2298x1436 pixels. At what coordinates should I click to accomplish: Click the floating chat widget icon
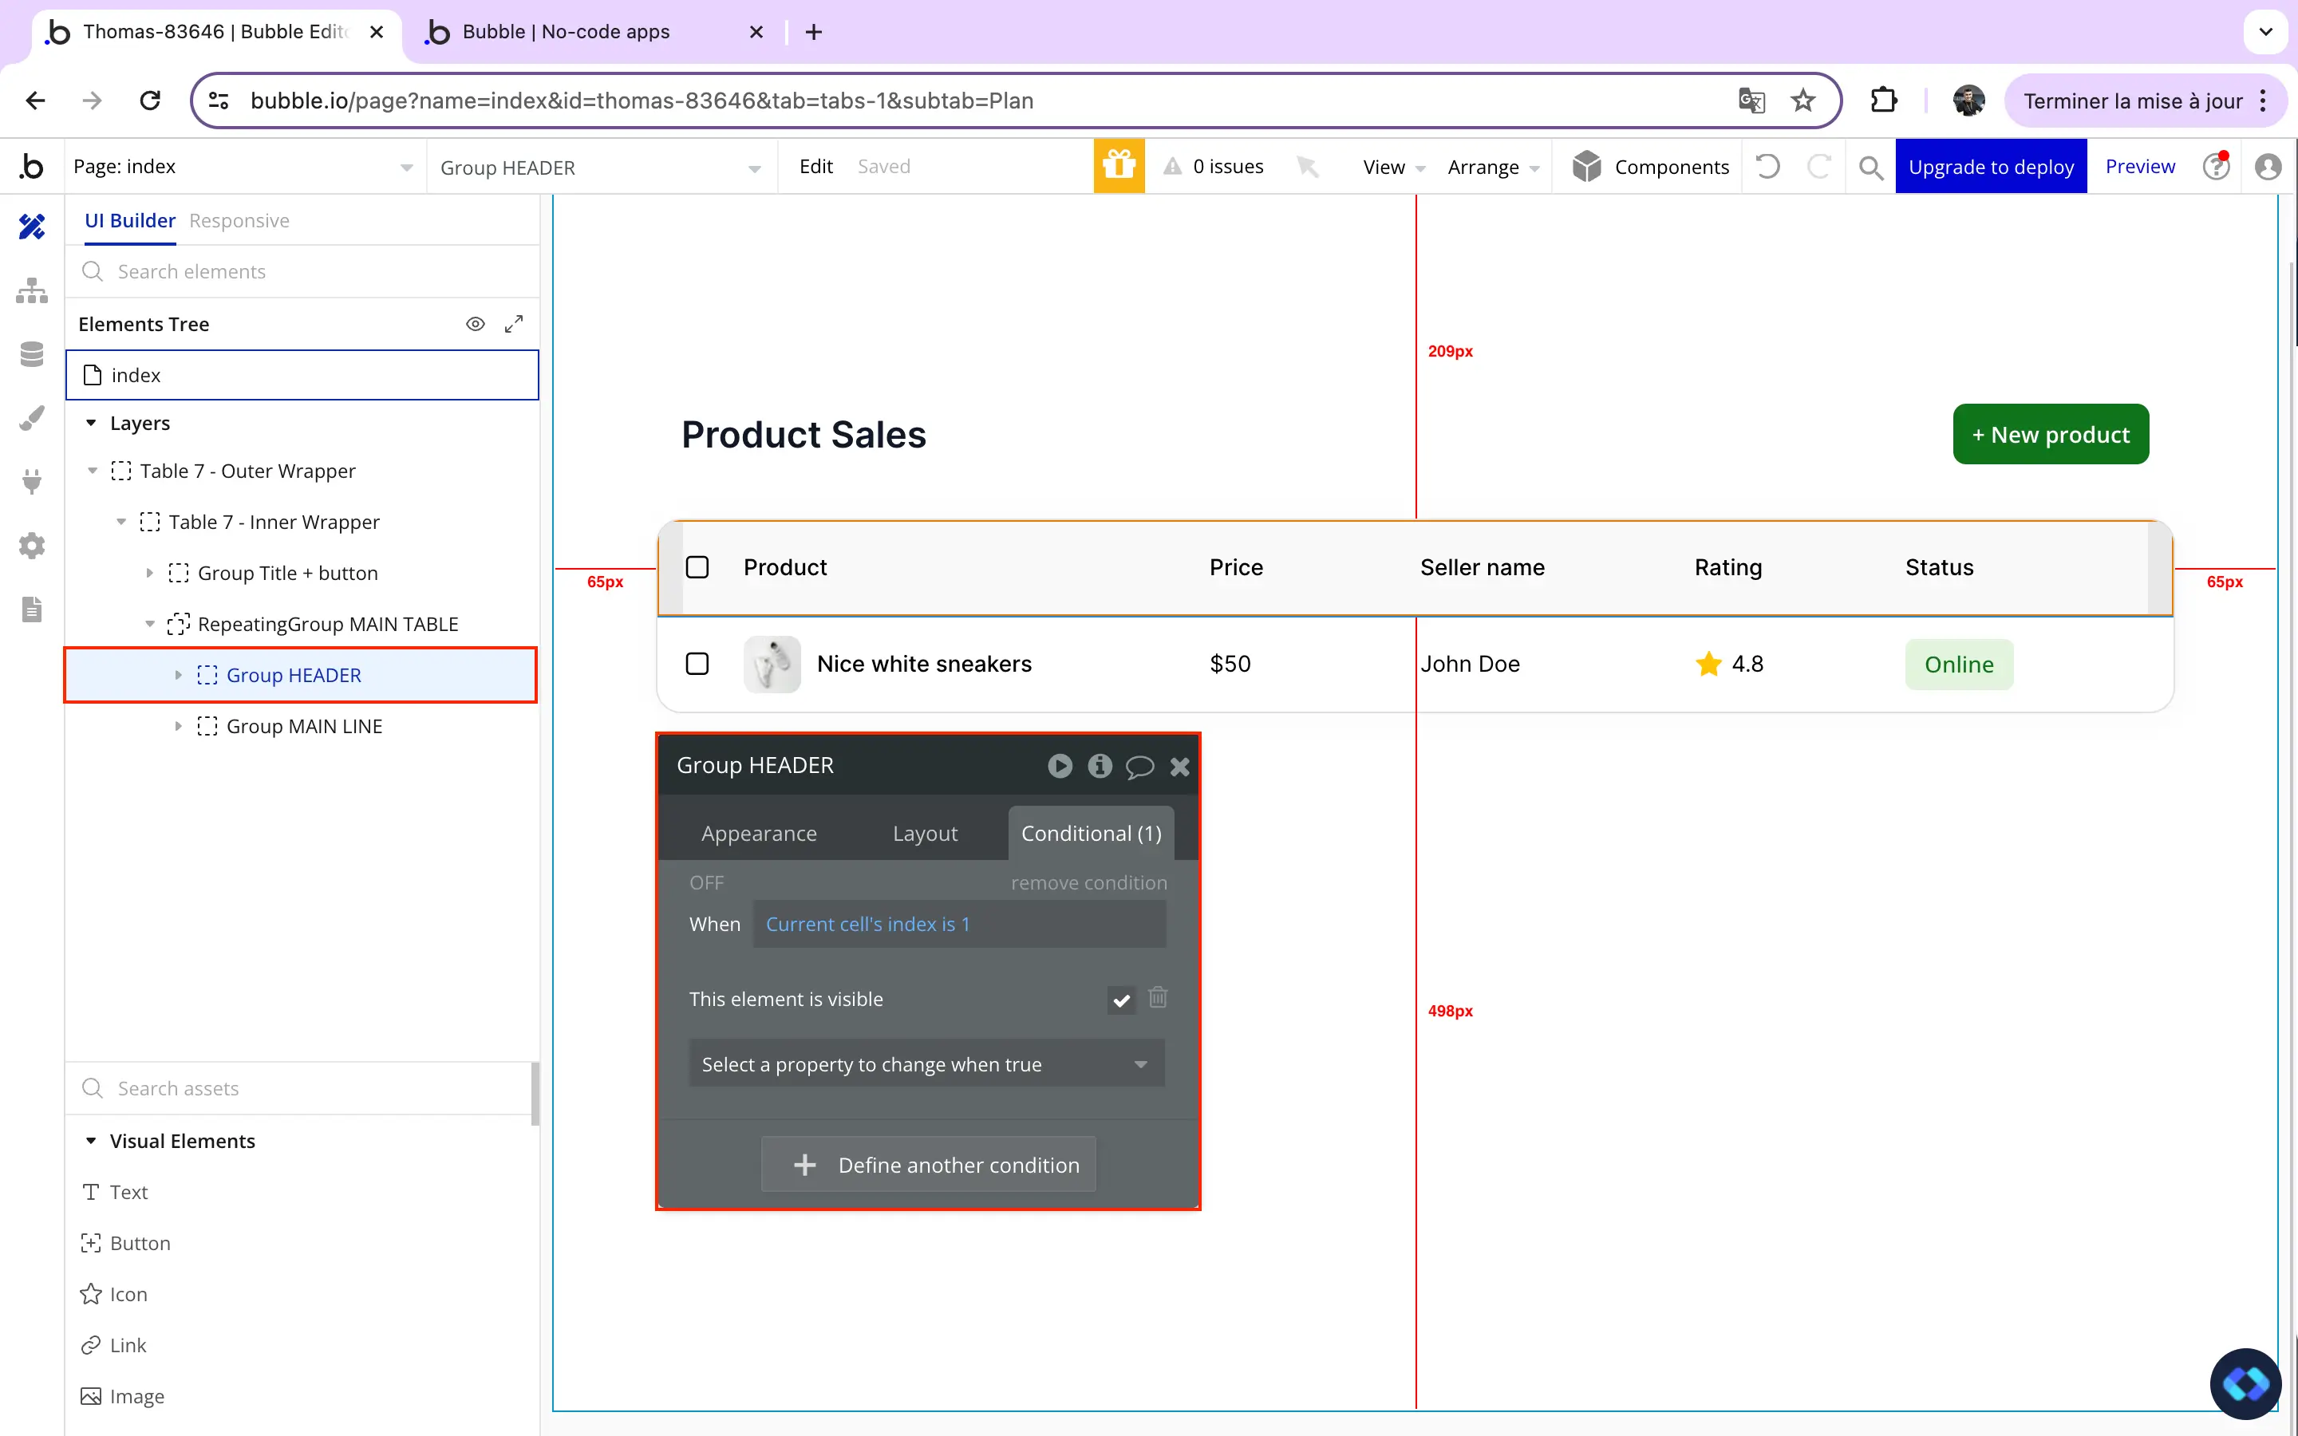click(x=2245, y=1383)
